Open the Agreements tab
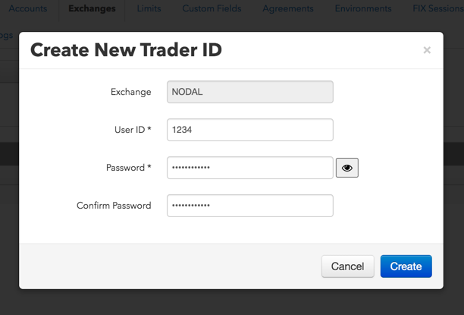The height and width of the screenshot is (315, 464). (x=288, y=8)
